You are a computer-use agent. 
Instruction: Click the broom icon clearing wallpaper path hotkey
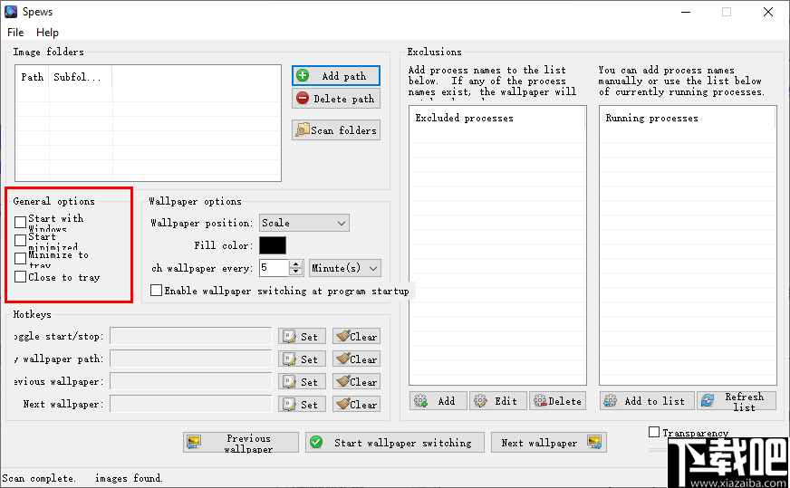tap(343, 359)
